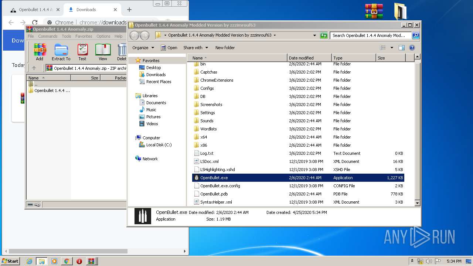Viewport: 473px width, 266px height.
Task: Click the Windows Start button
Action: [x=10, y=261]
